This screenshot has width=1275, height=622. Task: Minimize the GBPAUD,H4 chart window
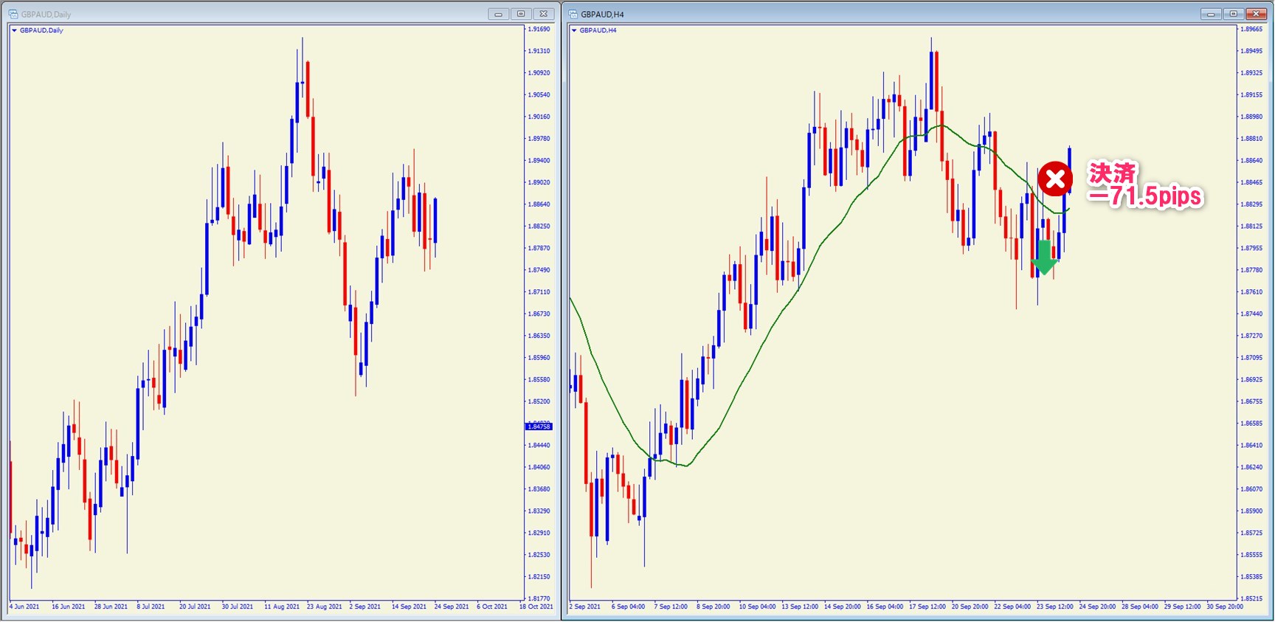click(x=1211, y=14)
